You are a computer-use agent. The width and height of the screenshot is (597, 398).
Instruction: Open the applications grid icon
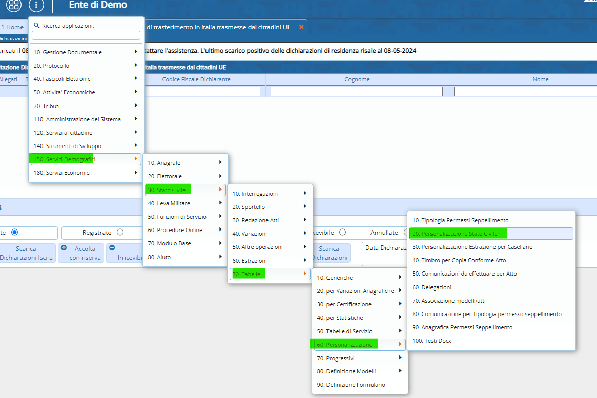[x=14, y=5]
